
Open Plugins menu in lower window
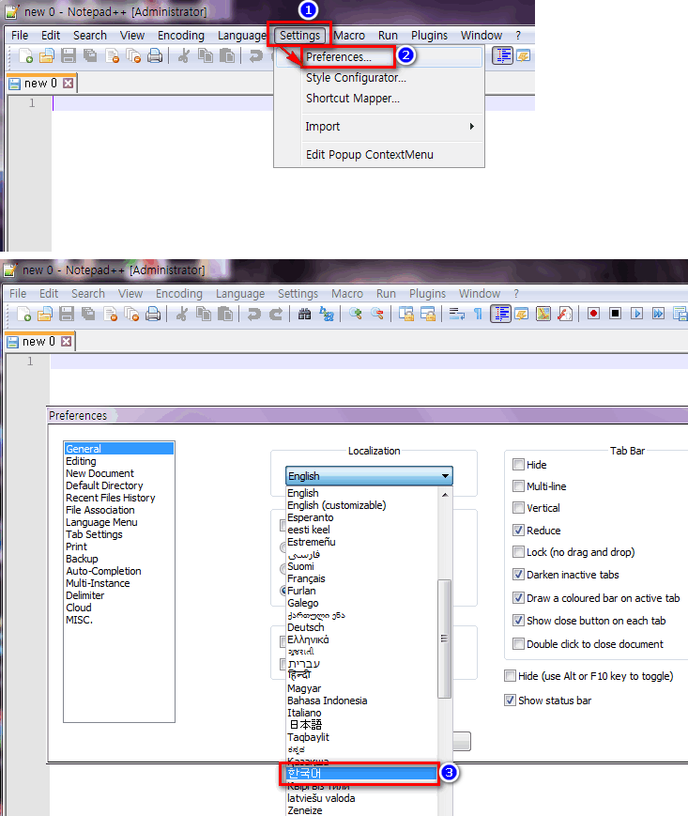pos(427,294)
